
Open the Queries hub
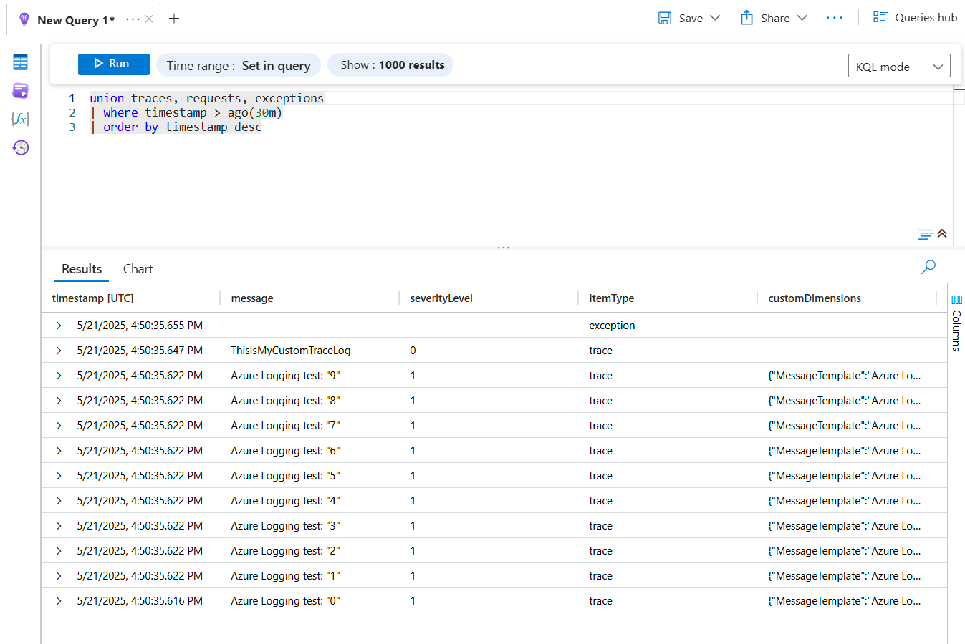click(x=915, y=18)
